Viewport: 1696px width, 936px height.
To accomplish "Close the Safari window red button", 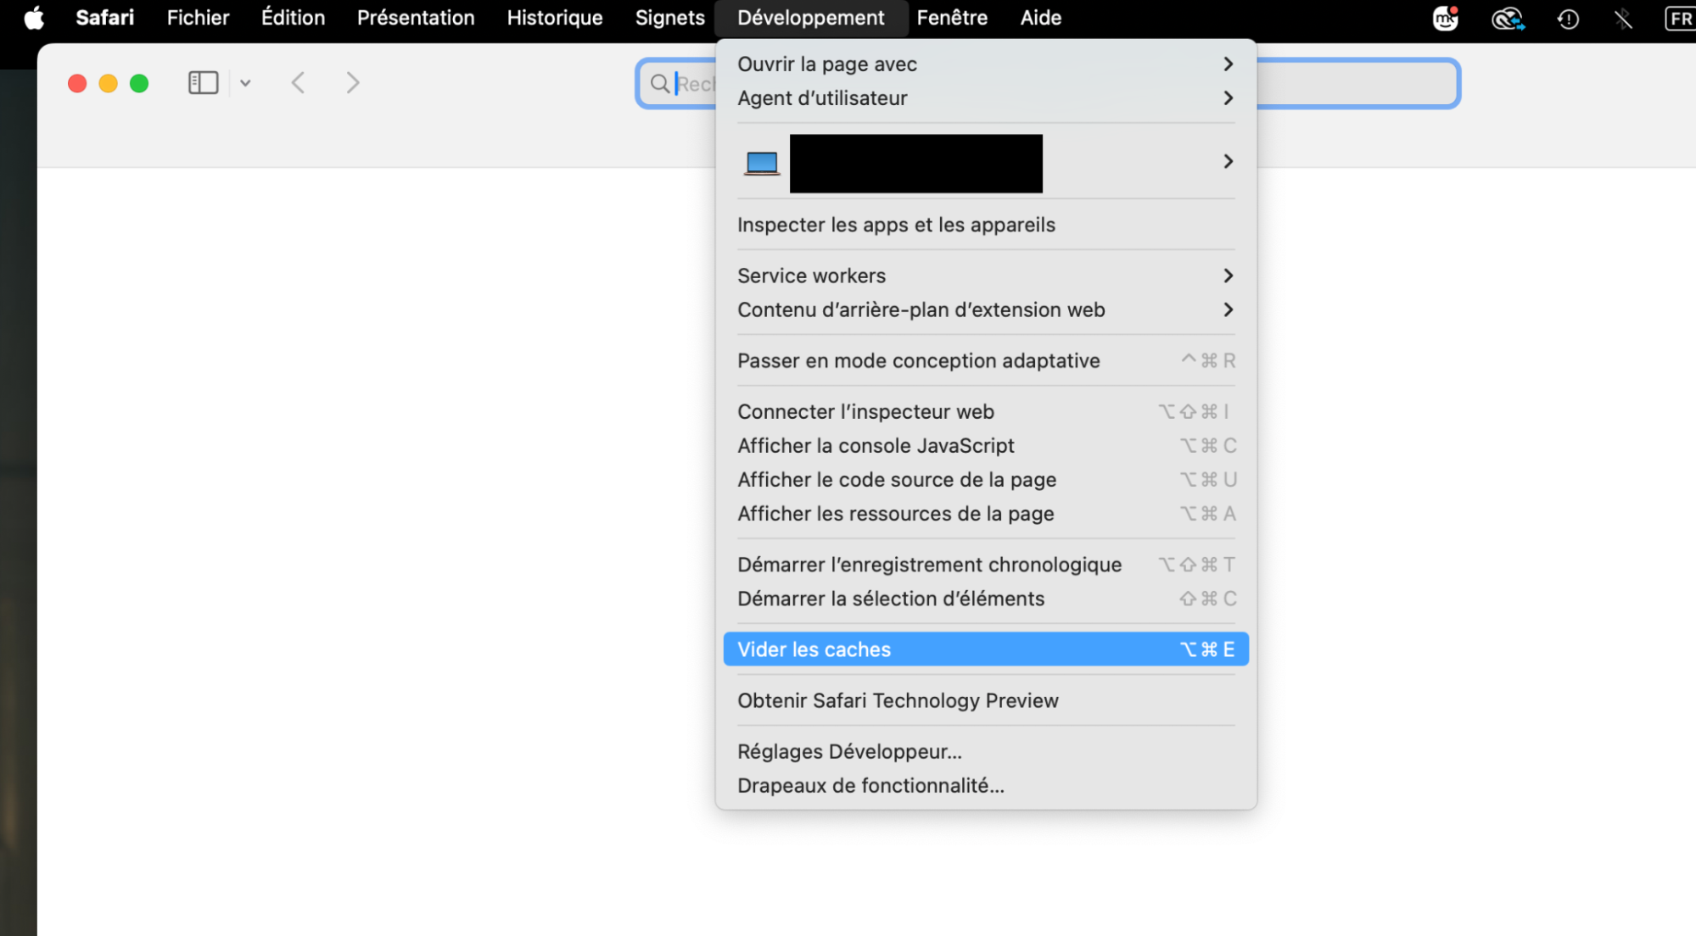I will [x=77, y=83].
